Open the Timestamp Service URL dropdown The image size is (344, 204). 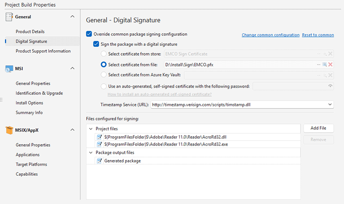(330, 104)
